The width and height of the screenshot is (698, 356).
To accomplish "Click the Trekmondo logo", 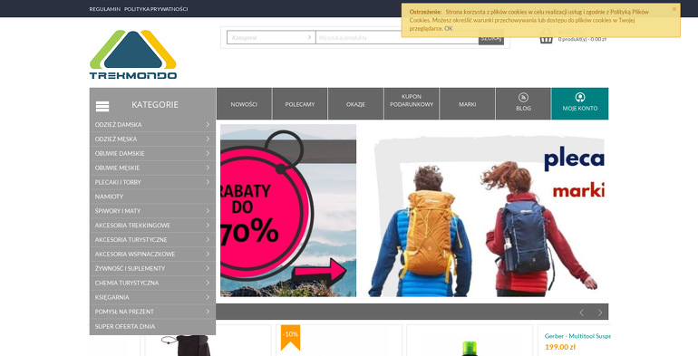I will (133, 54).
